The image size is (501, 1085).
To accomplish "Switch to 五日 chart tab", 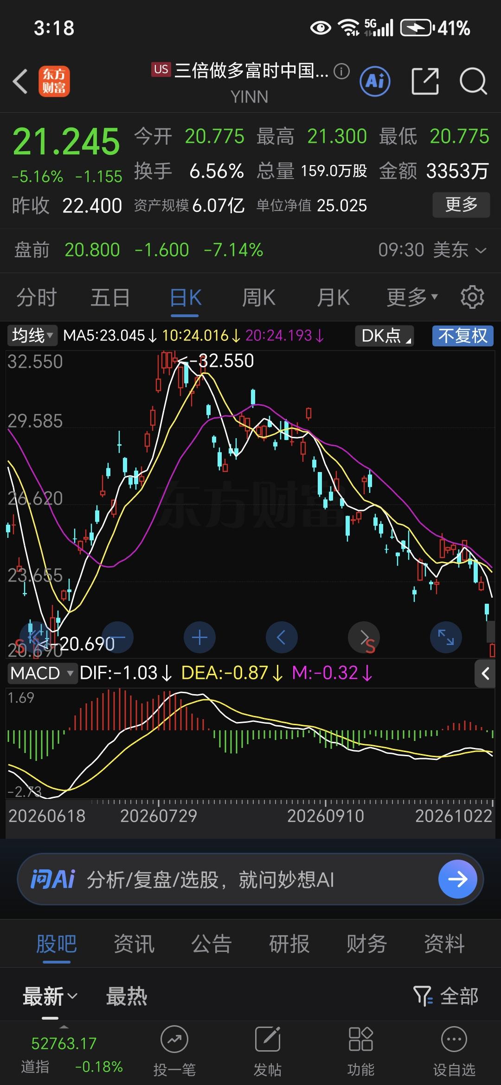I will [110, 297].
